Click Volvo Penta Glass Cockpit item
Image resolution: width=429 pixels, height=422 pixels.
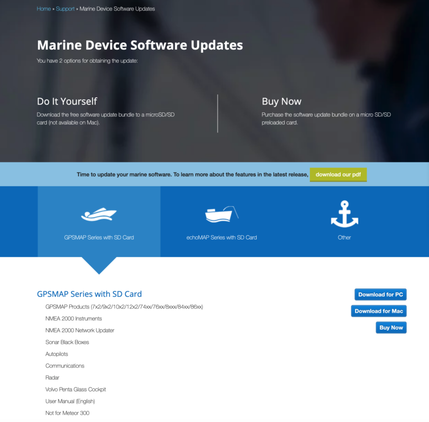[x=76, y=389]
